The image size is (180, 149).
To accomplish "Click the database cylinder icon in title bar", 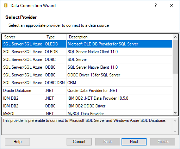I will [6, 5].
